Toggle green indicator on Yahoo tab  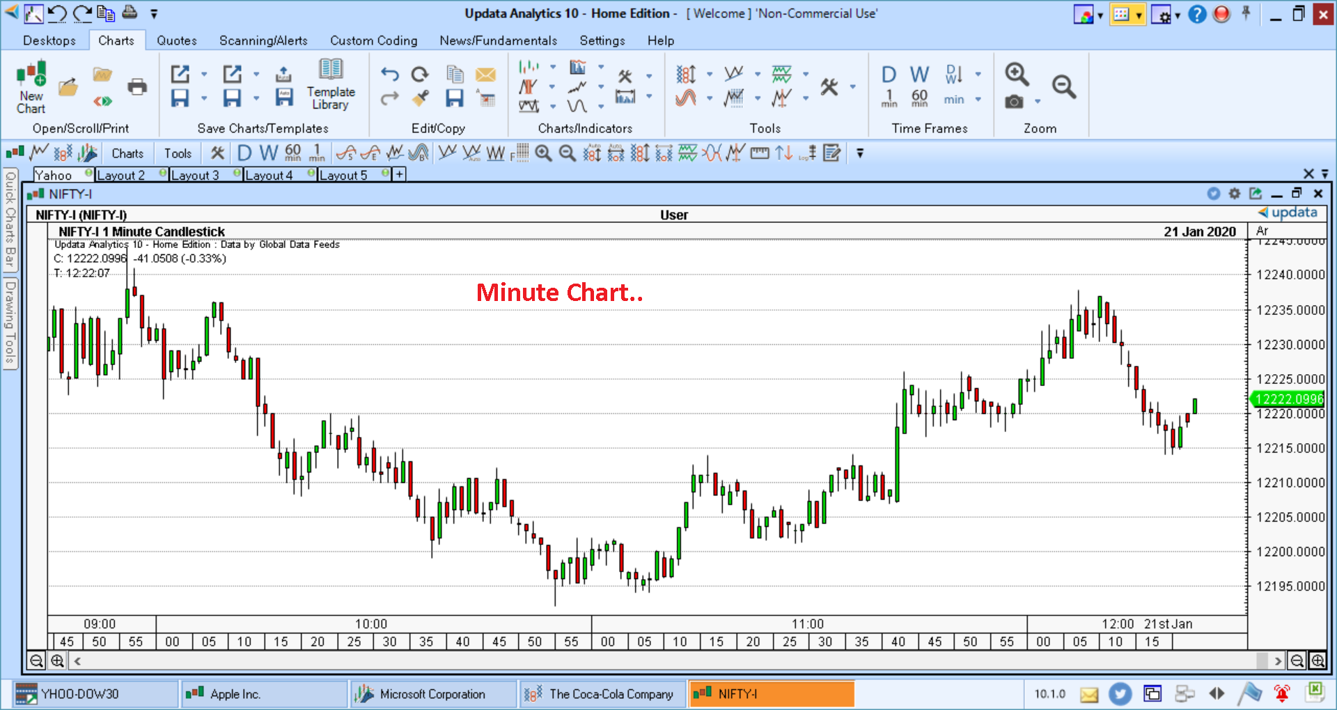(88, 172)
